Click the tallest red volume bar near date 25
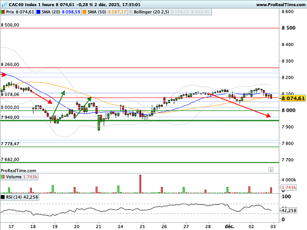The width and height of the screenshot is (307, 230). coord(140,184)
